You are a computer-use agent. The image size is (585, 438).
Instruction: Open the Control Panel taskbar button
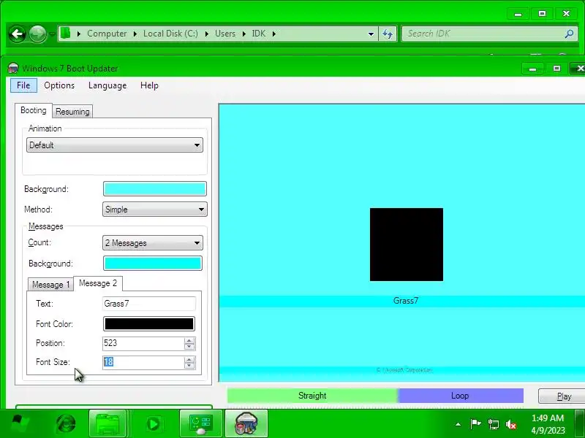201,423
